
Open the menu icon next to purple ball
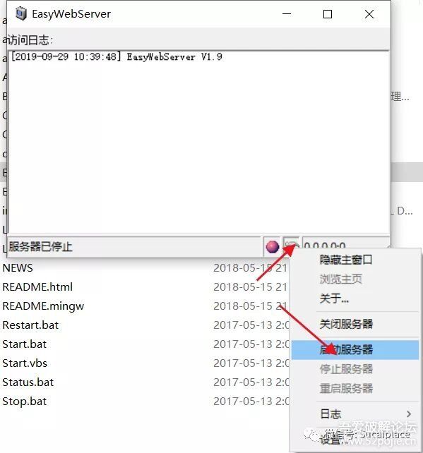[x=291, y=245]
